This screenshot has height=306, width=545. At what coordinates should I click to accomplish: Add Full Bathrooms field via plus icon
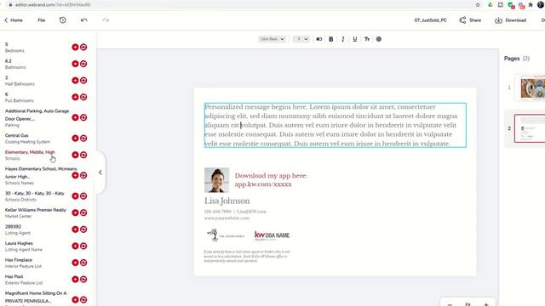[x=75, y=97]
